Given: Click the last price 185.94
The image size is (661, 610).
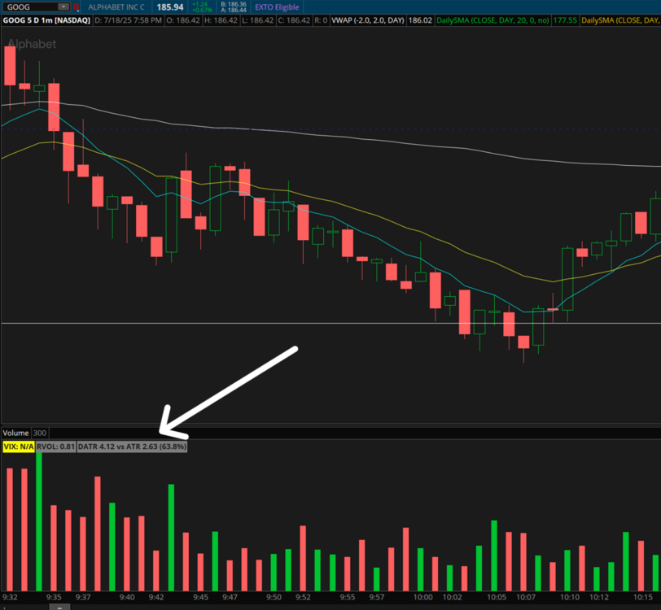Looking at the screenshot, I should click(169, 7).
